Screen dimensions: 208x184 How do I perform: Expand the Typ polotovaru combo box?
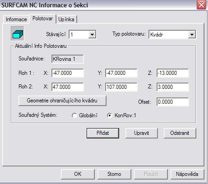(x=192, y=35)
